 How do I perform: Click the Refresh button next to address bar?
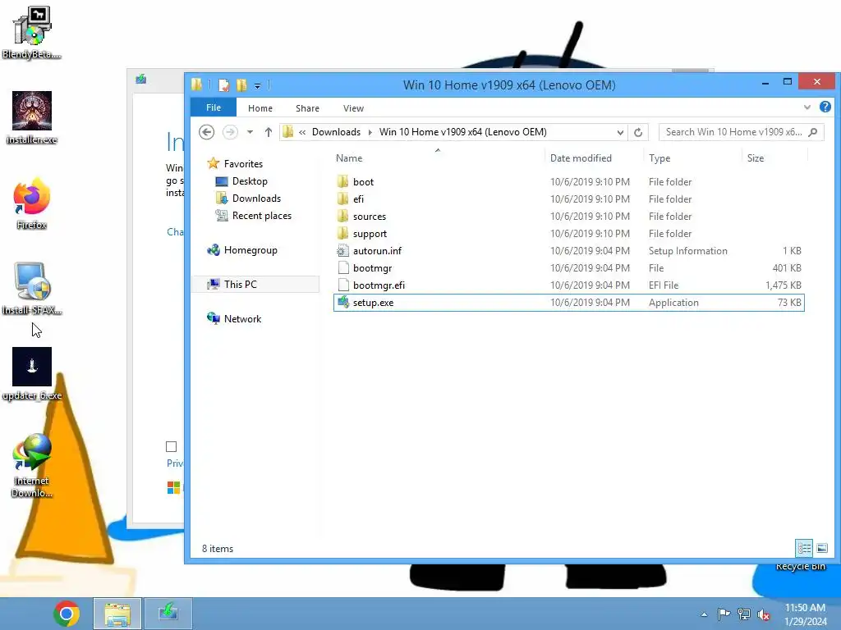tap(638, 132)
